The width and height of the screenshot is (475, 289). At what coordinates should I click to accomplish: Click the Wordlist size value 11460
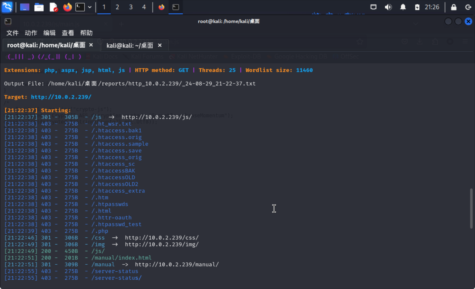pos(304,70)
